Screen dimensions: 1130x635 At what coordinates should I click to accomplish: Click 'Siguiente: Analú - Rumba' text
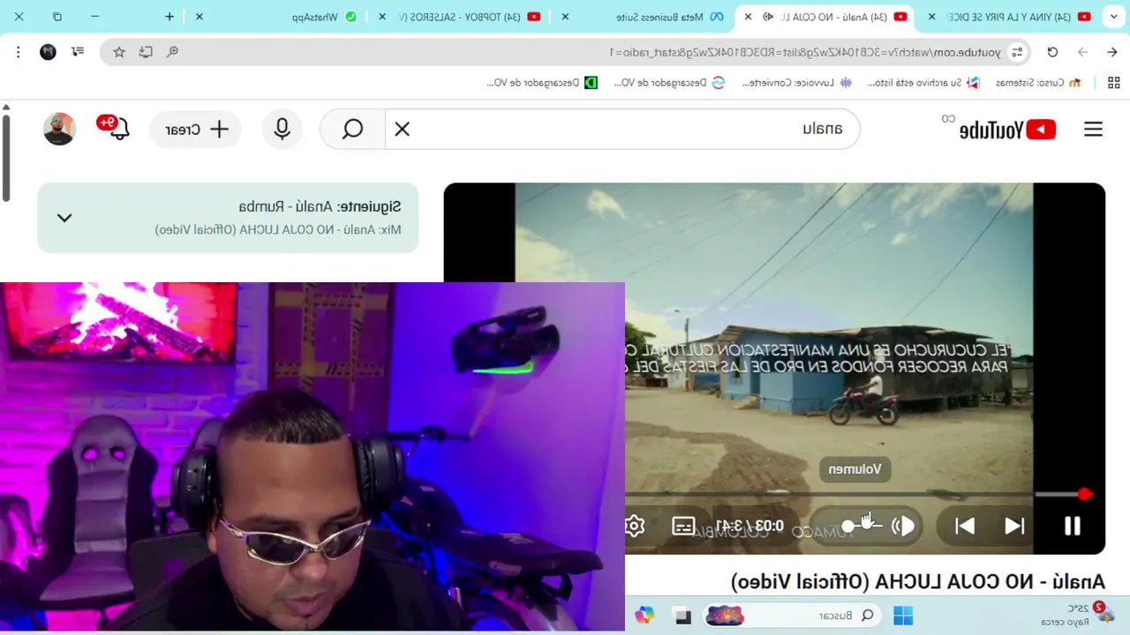(320, 206)
